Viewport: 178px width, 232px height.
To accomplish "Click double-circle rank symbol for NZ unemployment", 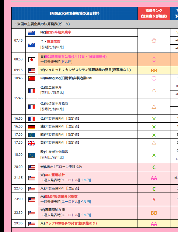I will tap(154, 41).
